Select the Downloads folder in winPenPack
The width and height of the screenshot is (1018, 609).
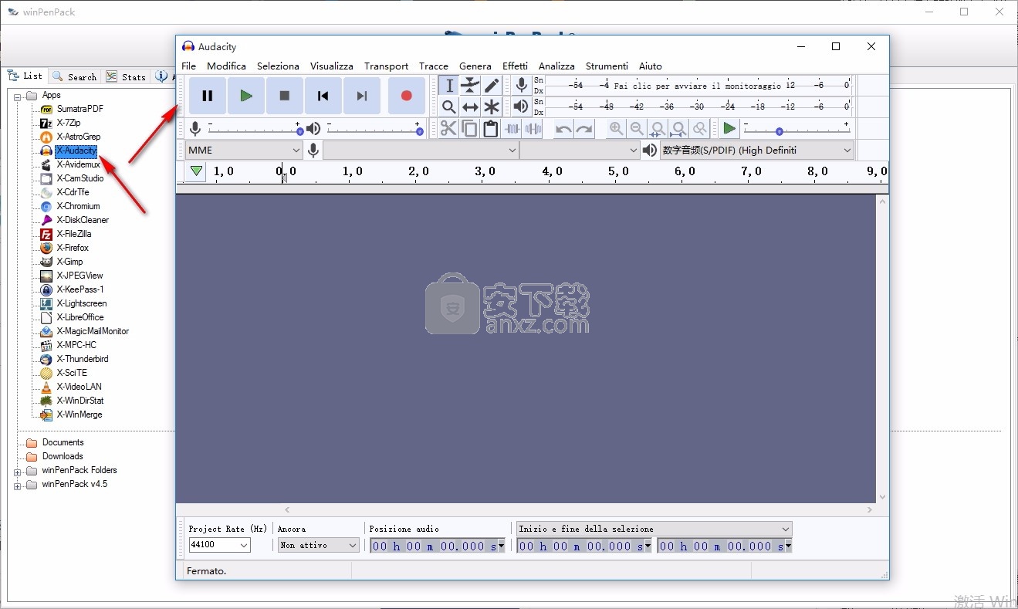(63, 456)
